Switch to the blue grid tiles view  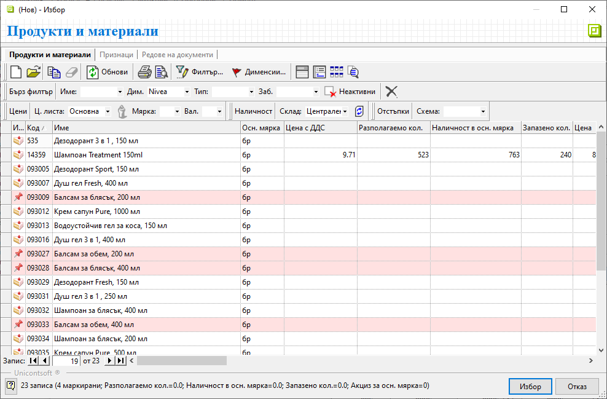(337, 72)
